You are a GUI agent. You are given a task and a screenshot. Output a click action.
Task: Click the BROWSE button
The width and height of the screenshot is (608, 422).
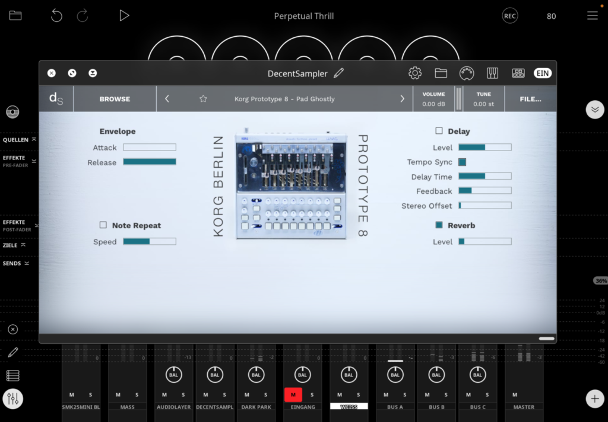point(115,99)
